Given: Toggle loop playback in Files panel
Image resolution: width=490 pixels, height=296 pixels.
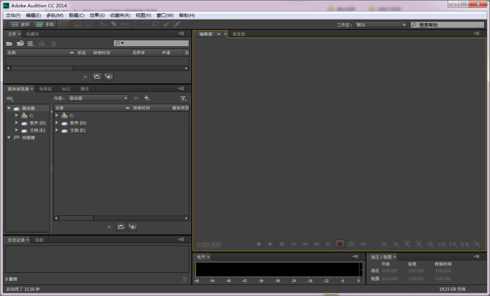Looking at the screenshot, I should 97,76.
